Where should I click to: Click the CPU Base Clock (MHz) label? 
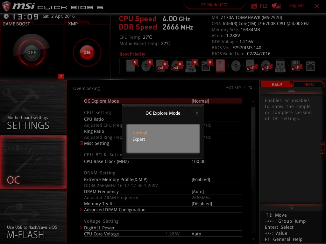point(106,161)
